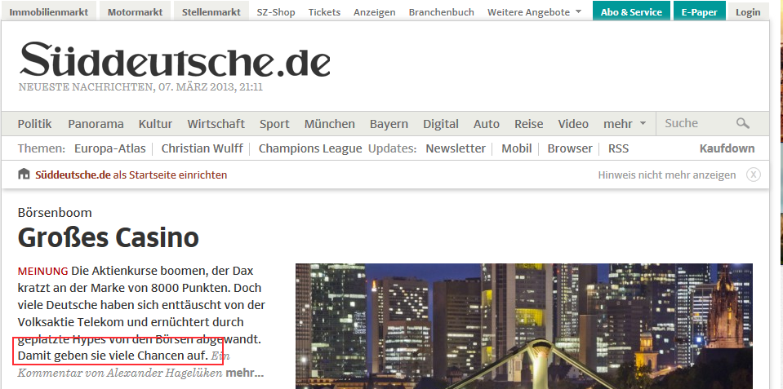The width and height of the screenshot is (783, 389).
Task: Select the Reise section
Action: point(529,124)
